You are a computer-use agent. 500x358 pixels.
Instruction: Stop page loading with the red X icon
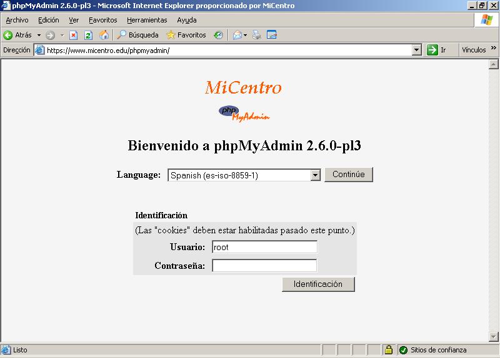pyautogui.click(x=73, y=35)
